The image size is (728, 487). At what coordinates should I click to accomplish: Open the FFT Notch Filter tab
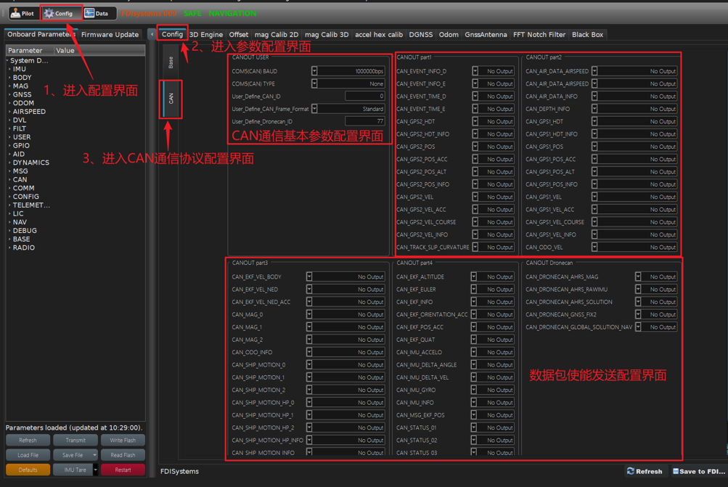(x=539, y=34)
